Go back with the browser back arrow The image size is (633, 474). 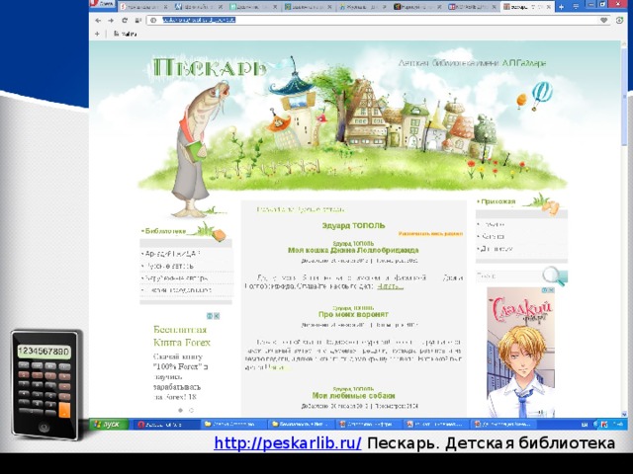click(98, 20)
